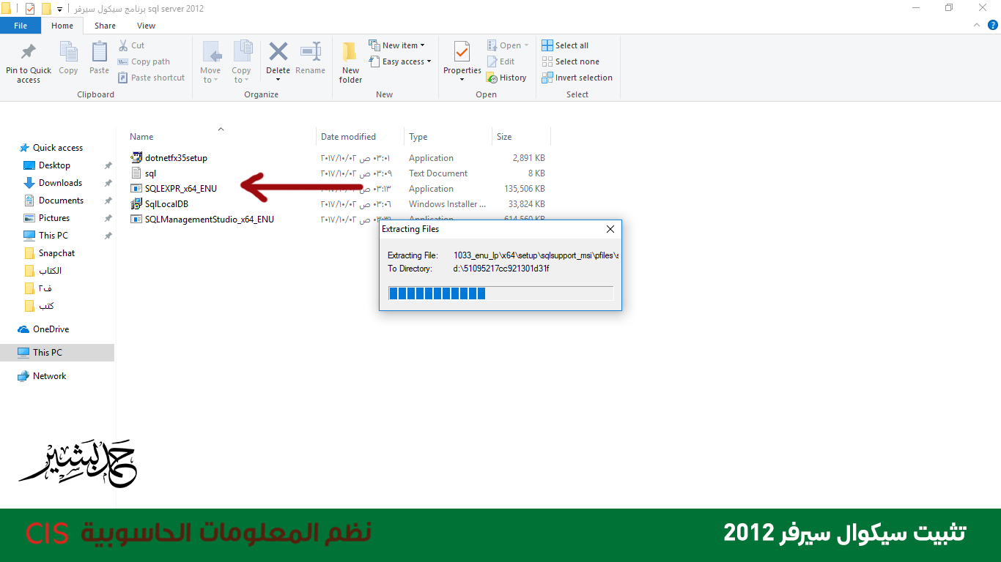Click Paste shortcut in the ribbon
The width and height of the screenshot is (1001, 562).
pyautogui.click(x=151, y=78)
